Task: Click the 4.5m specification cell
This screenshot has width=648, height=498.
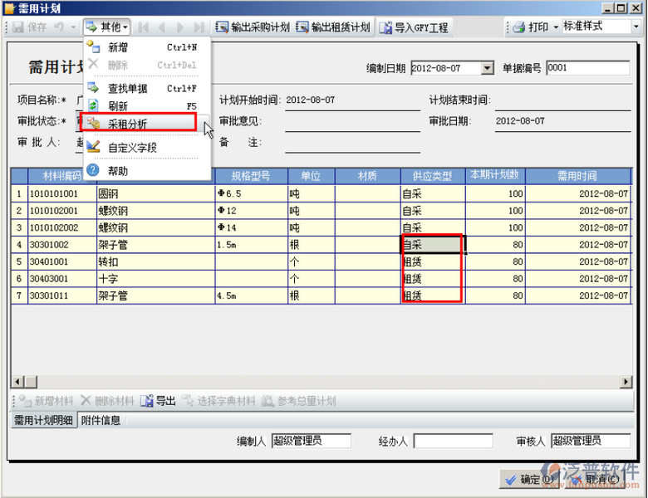Action: click(251, 295)
